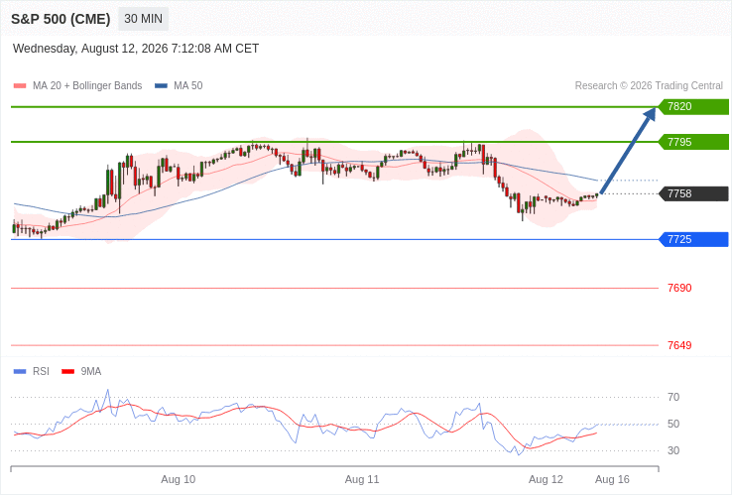Click the MA 50 legend label
Screen dimensions: 732x496
tap(188, 86)
